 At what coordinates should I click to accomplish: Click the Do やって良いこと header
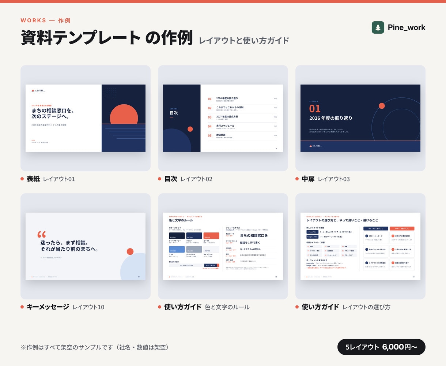(376, 229)
